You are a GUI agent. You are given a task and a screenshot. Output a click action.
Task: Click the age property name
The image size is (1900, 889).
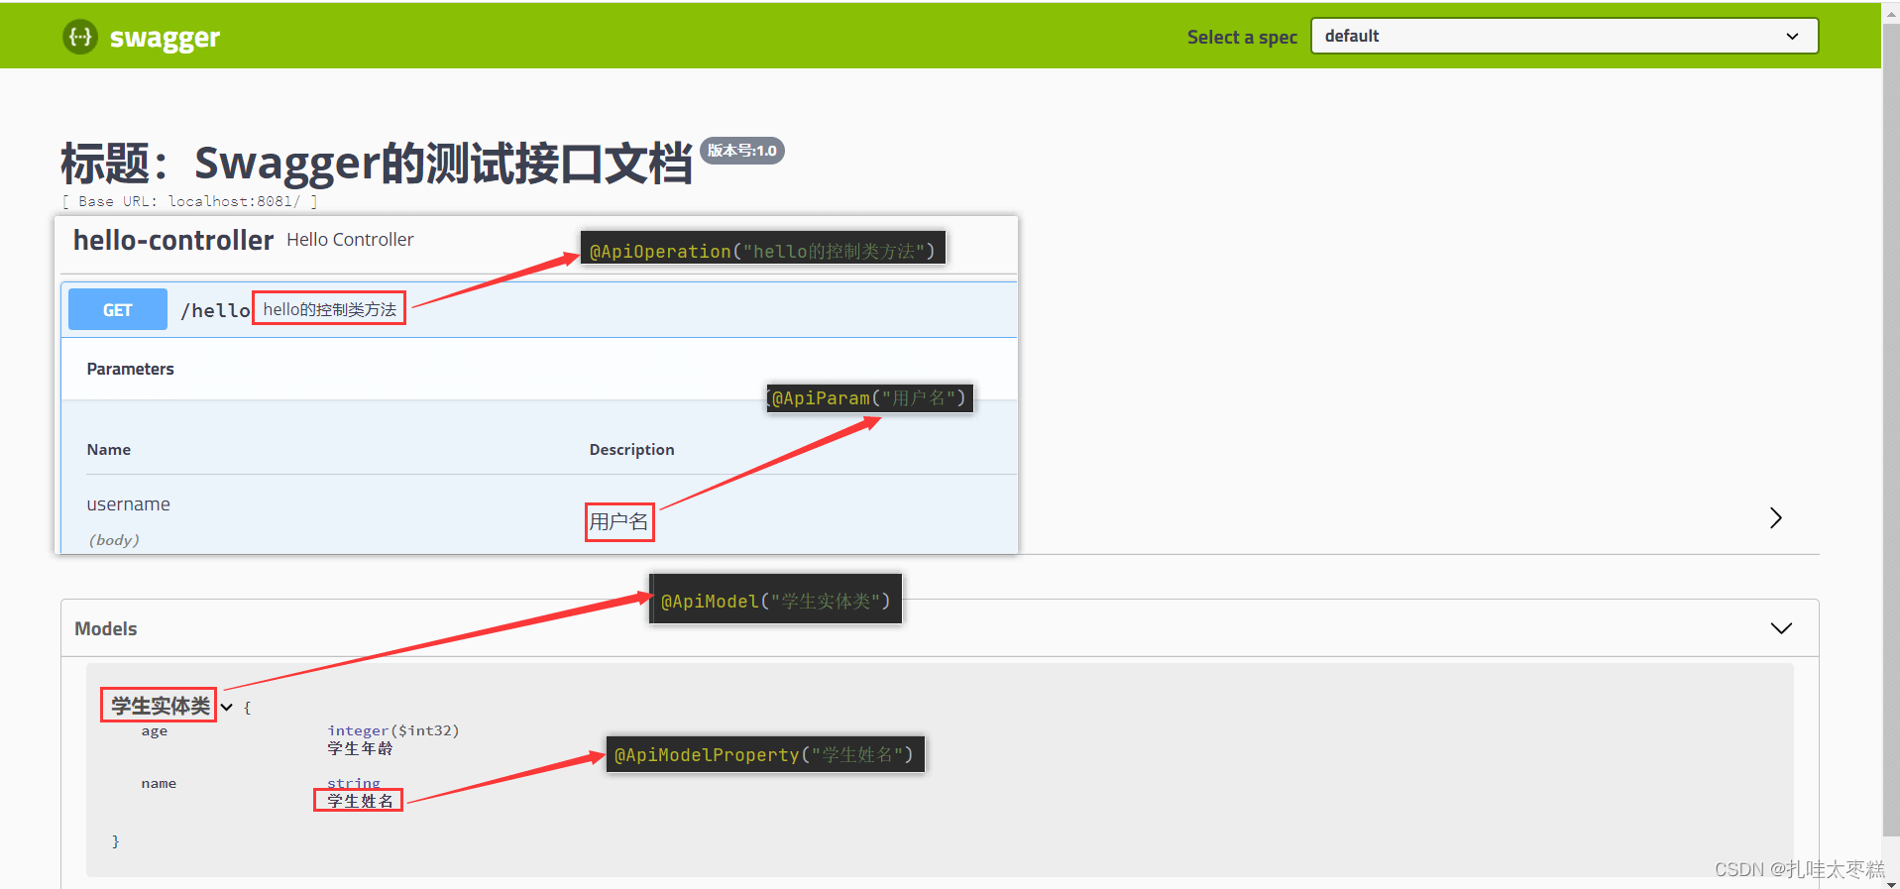click(x=155, y=731)
